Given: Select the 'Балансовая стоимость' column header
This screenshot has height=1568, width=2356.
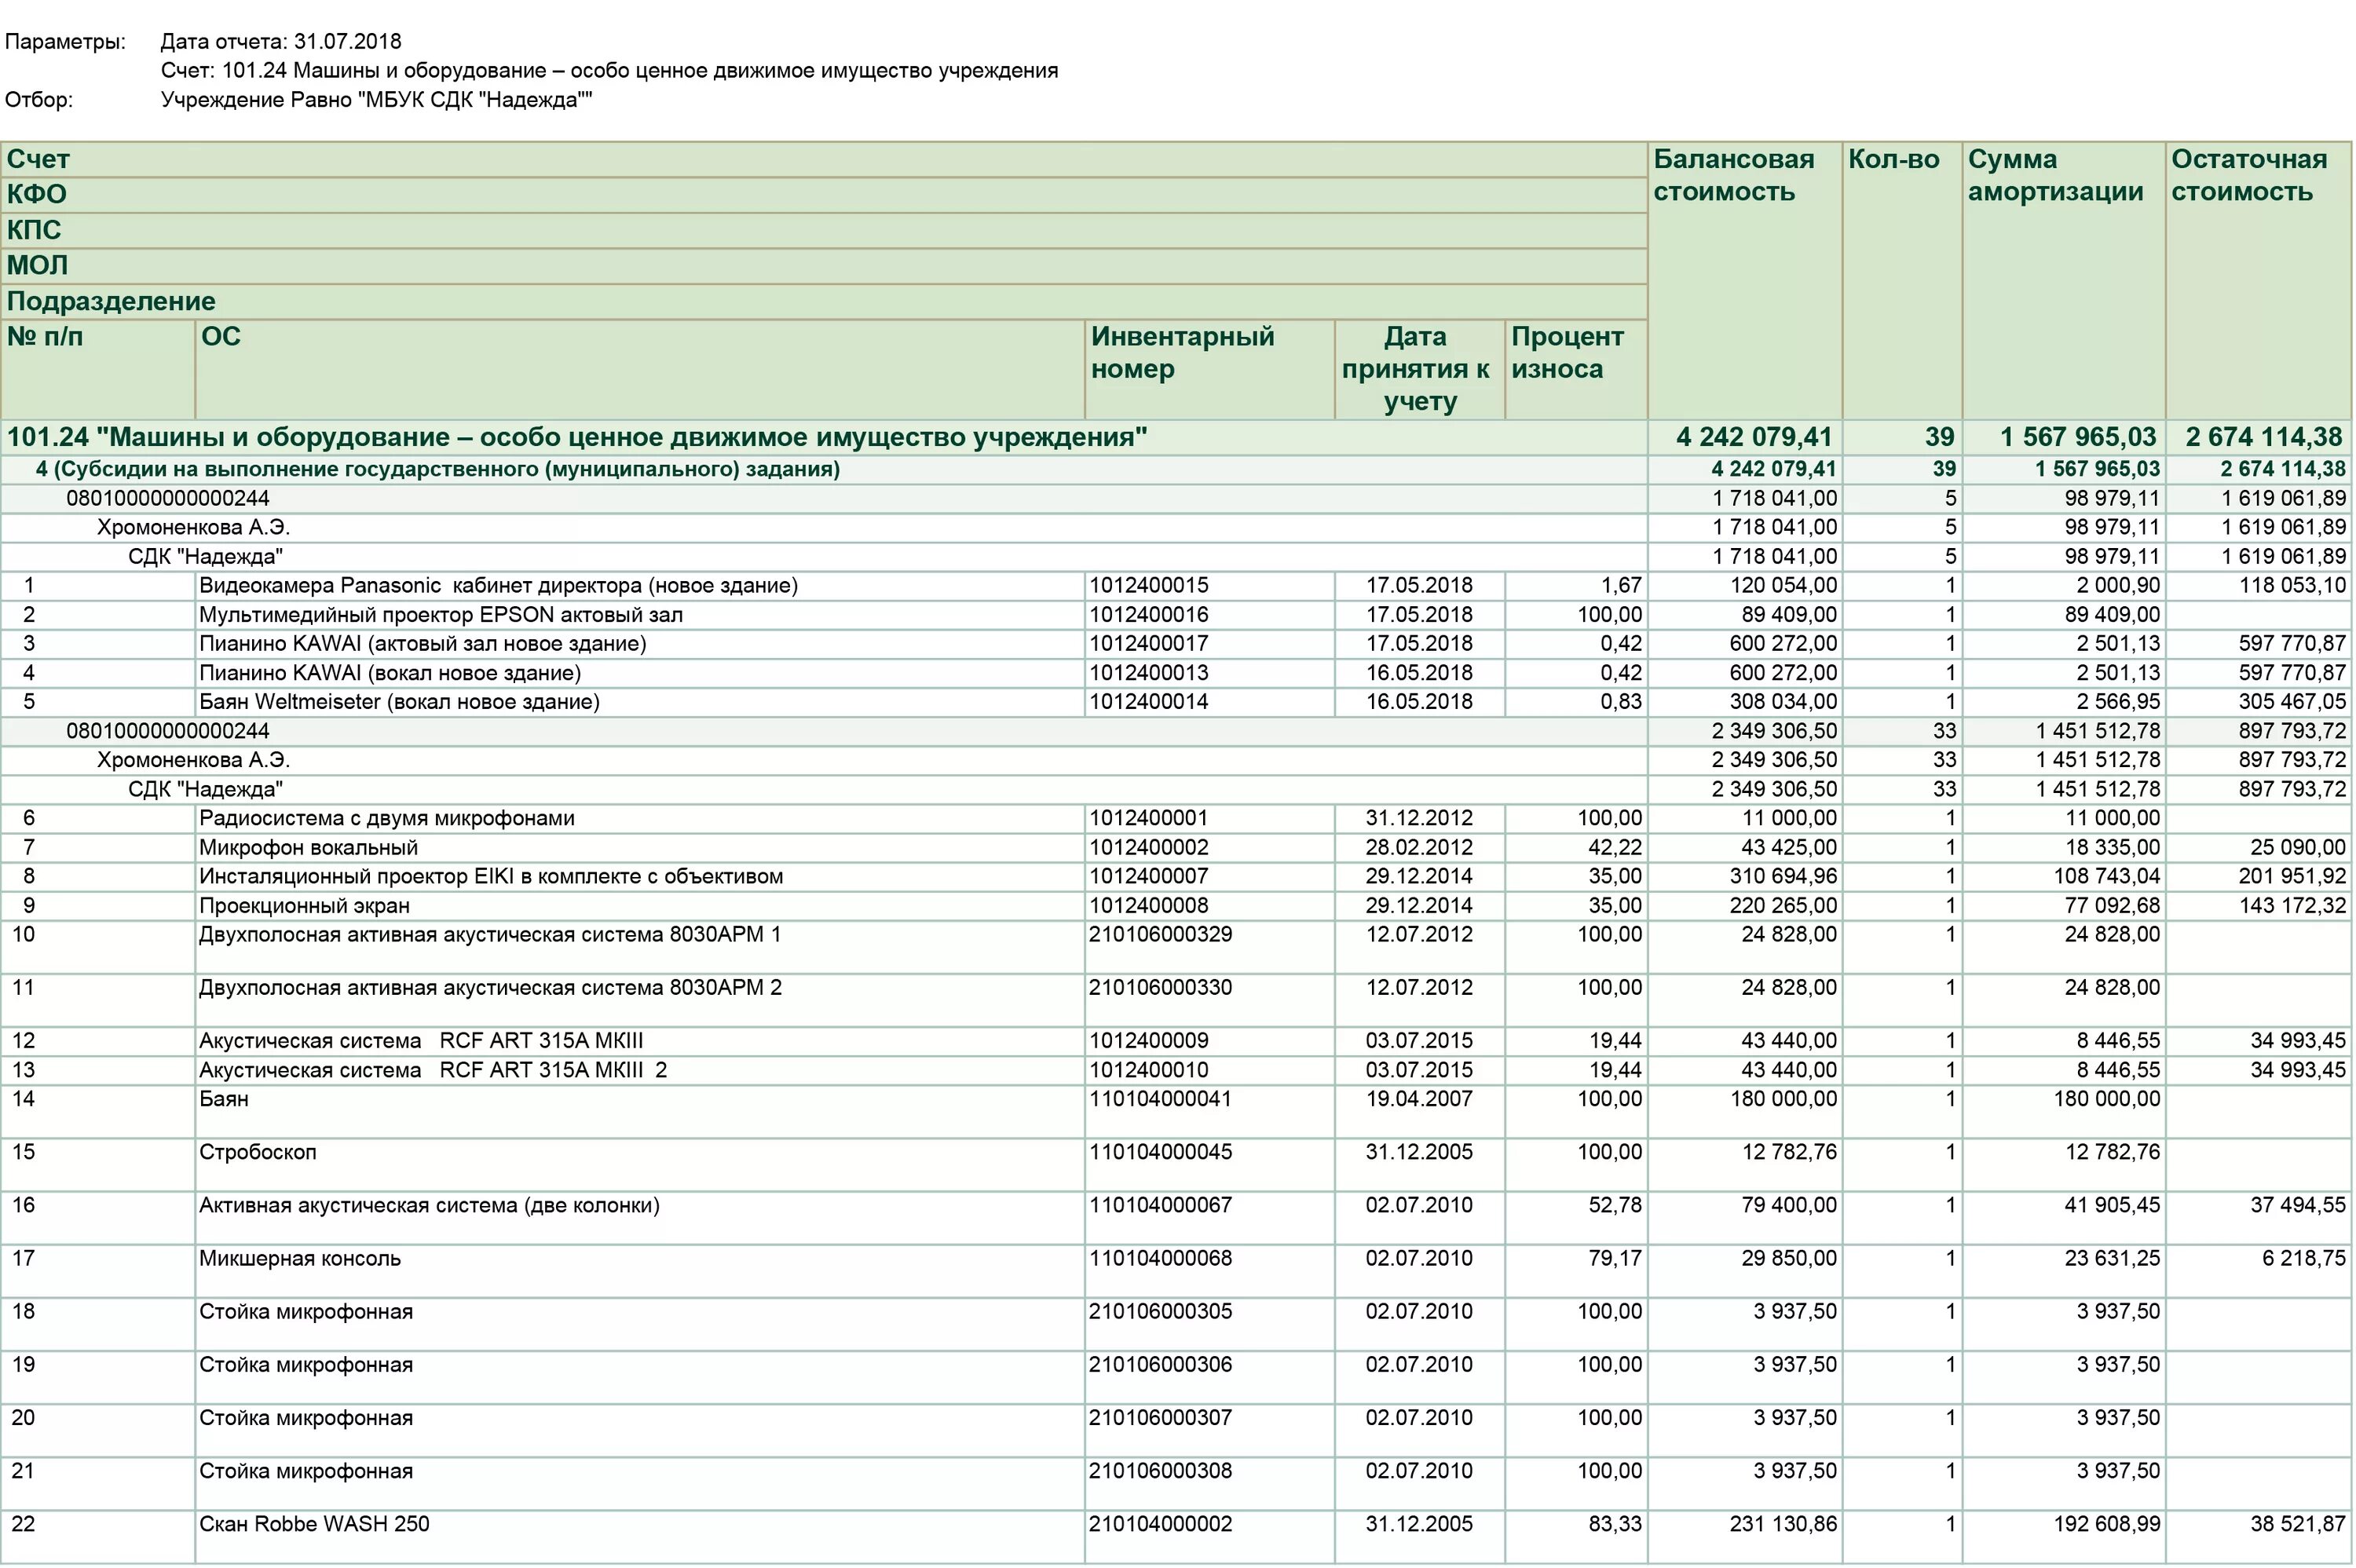Looking at the screenshot, I should 1744,280.
